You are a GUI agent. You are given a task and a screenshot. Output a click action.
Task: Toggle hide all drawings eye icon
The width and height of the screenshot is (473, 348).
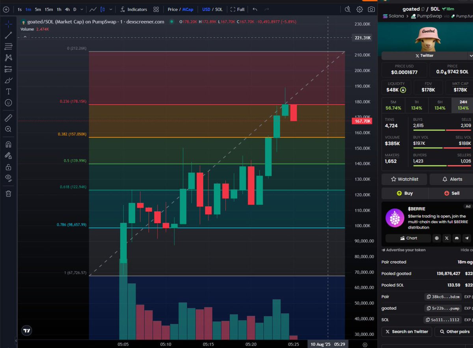[8, 178]
